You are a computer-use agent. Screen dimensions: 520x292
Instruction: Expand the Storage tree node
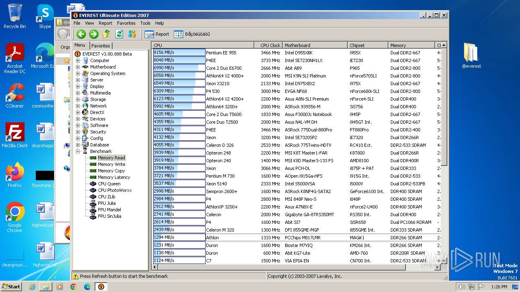coord(78,99)
